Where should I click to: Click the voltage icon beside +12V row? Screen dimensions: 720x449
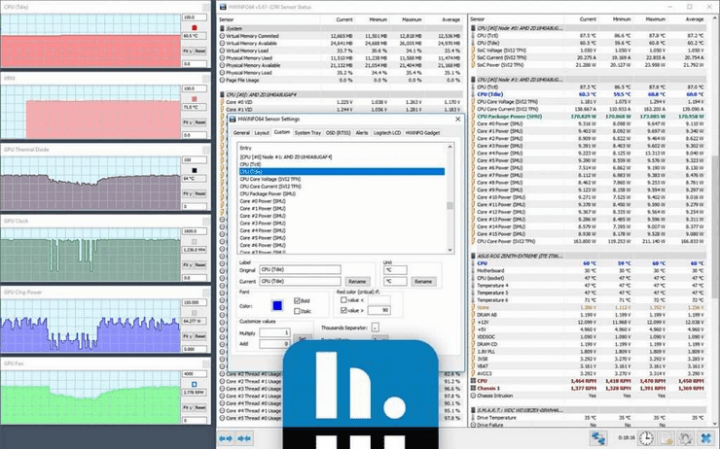click(474, 323)
